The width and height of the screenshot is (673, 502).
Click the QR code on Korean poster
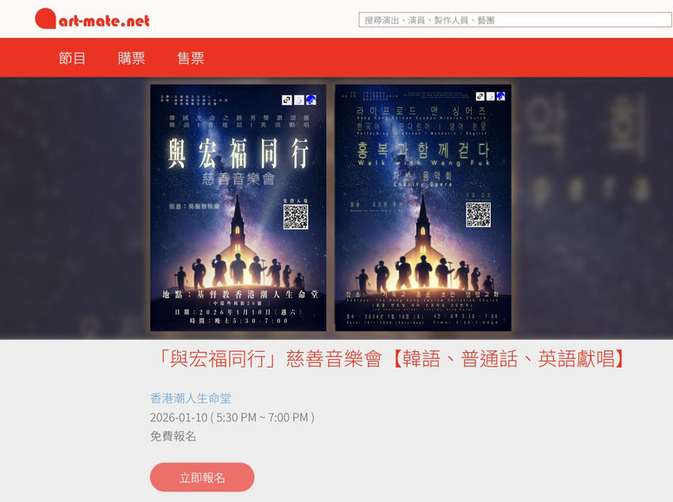pos(478,214)
